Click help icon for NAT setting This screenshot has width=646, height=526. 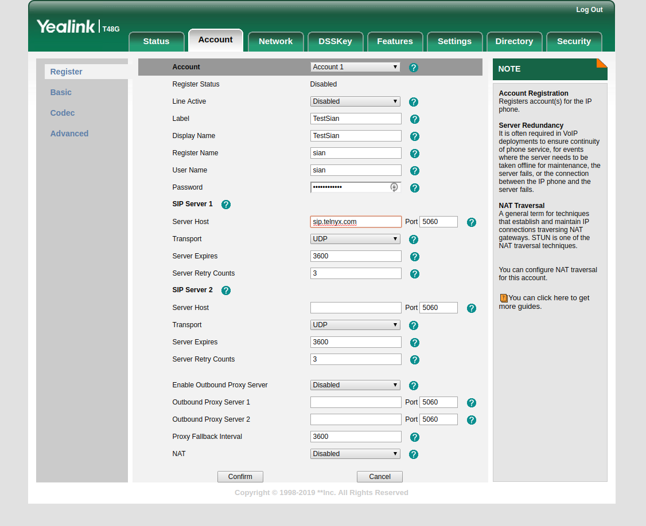pyautogui.click(x=414, y=454)
